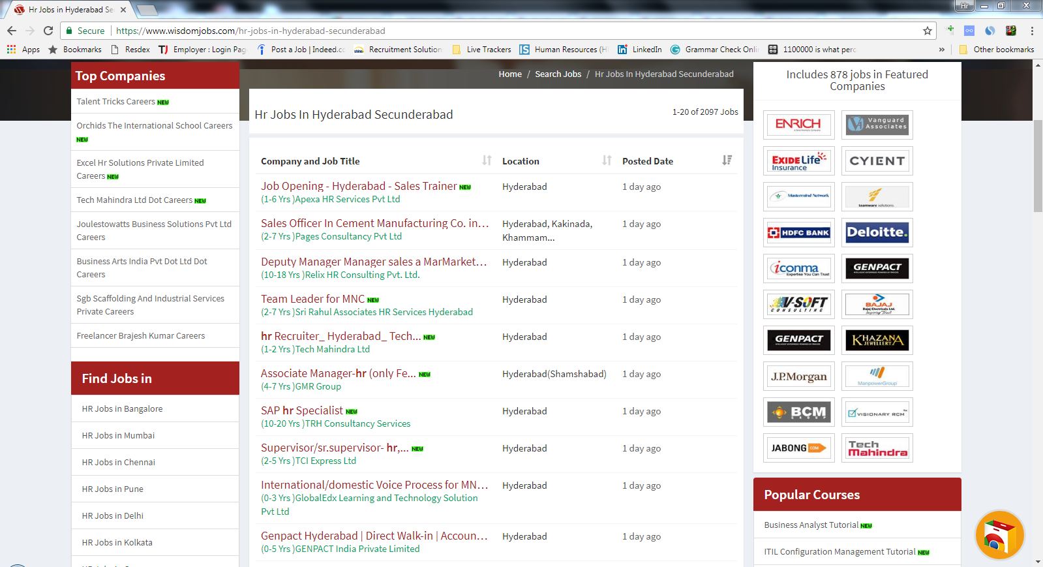Open the HDFC Bank logo tile
The width and height of the screenshot is (1043, 567).
pos(798,232)
